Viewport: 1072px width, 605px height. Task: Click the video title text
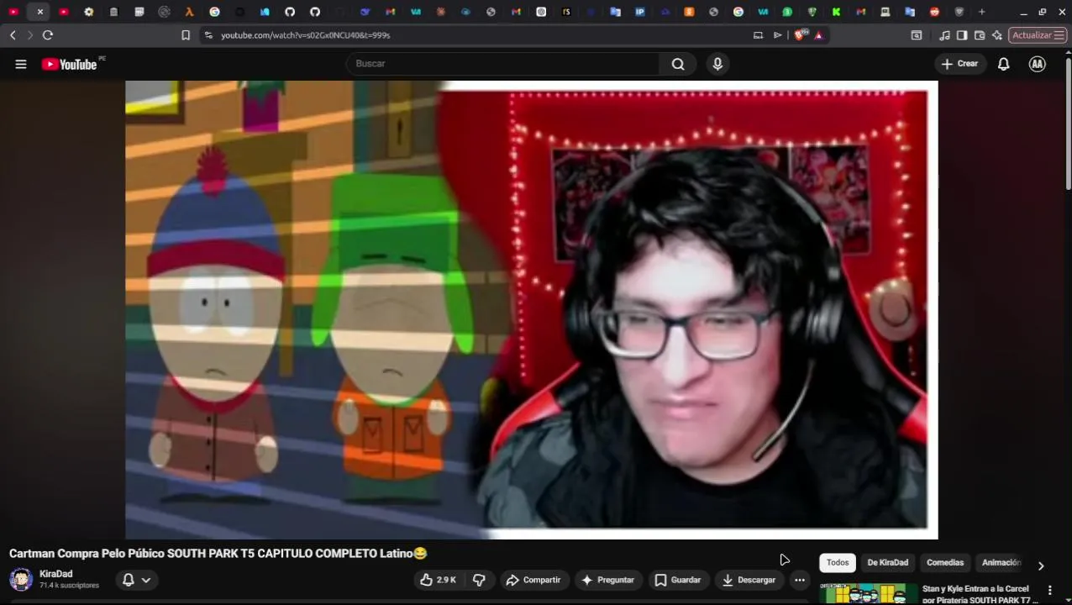click(218, 554)
